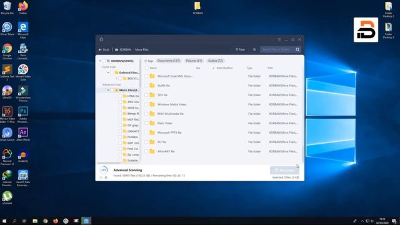Open the Google Chrome desktop icon
The image size is (400, 225).
[x=7, y=51]
